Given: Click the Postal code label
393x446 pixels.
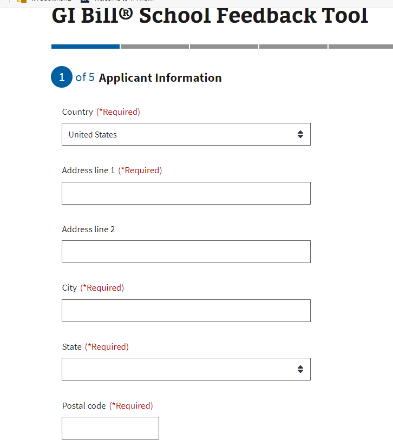Looking at the screenshot, I should pyautogui.click(x=84, y=406).
